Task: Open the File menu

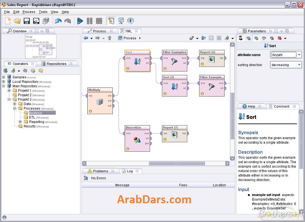Action: point(7,12)
